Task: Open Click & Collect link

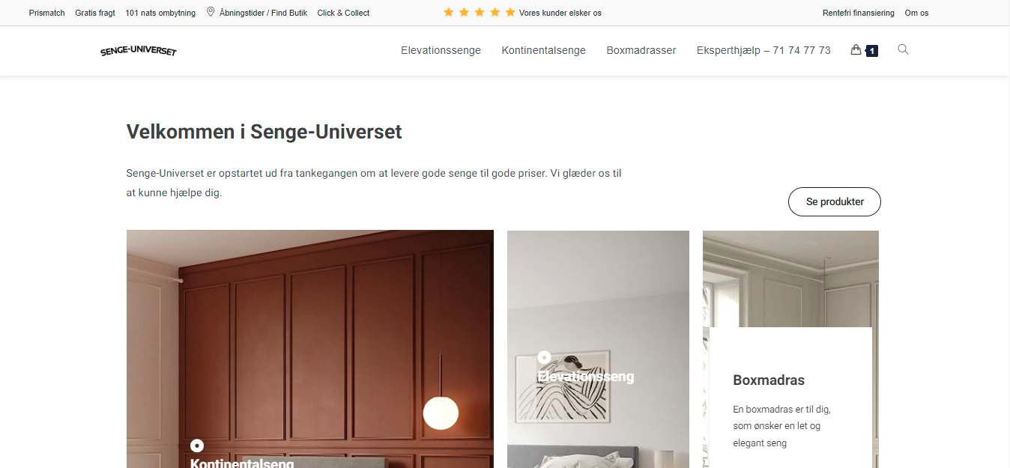Action: coord(343,13)
